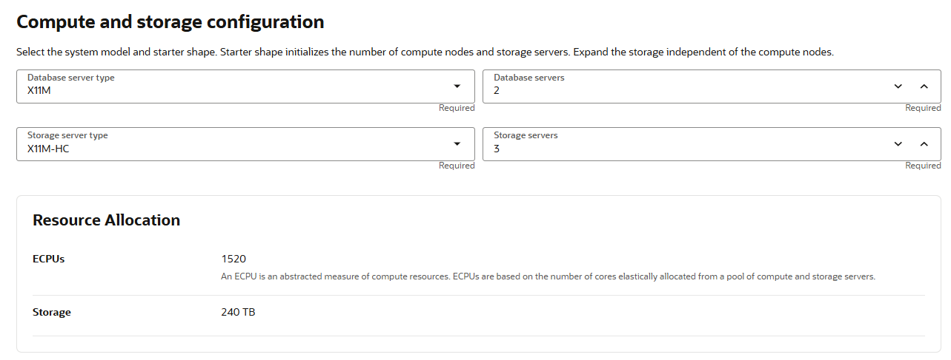Select the Storage row label
The height and width of the screenshot is (360, 951).
pos(52,312)
